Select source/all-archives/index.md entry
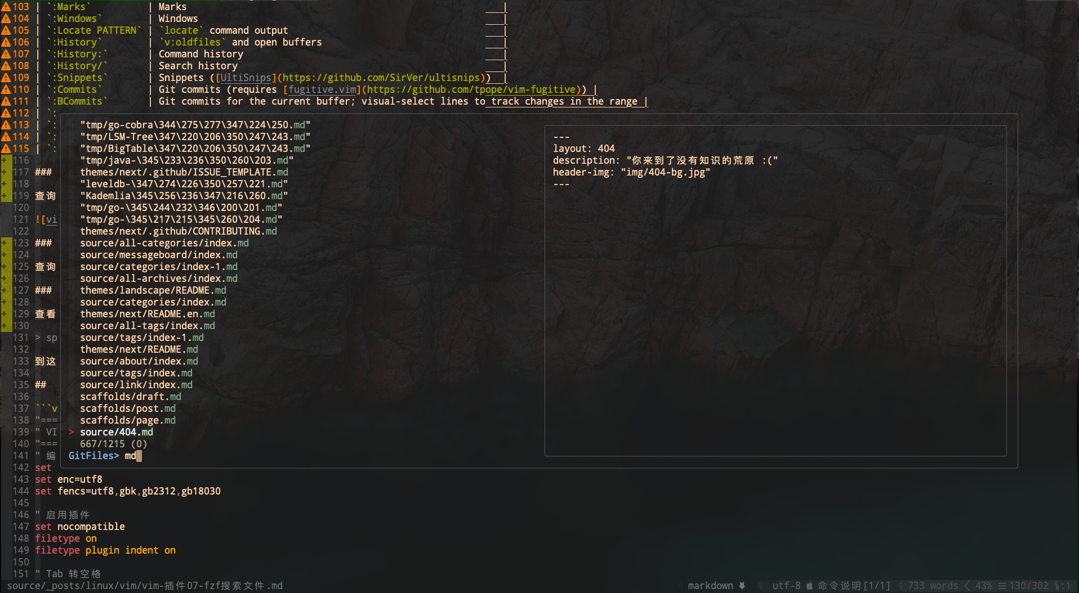The height and width of the screenshot is (593, 1079). [x=159, y=278]
